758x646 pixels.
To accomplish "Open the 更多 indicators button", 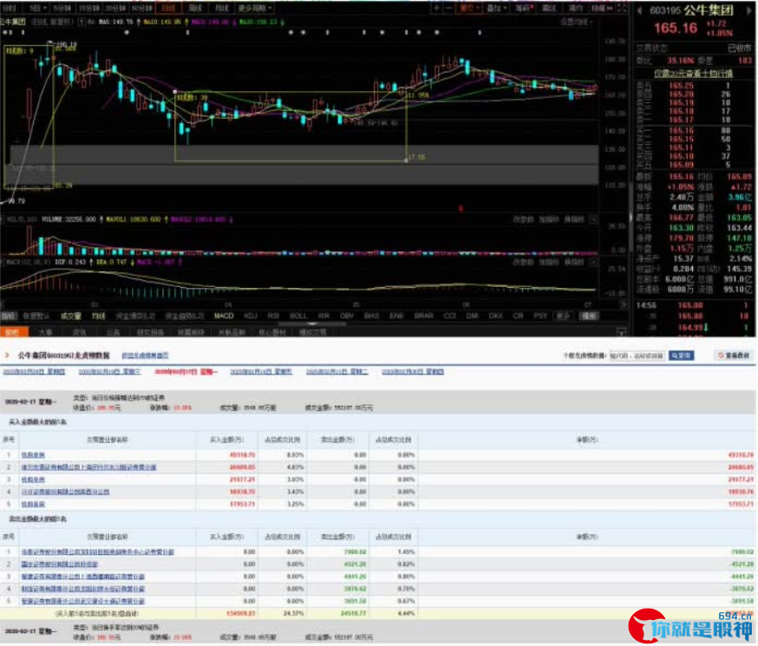I will 563,316.
